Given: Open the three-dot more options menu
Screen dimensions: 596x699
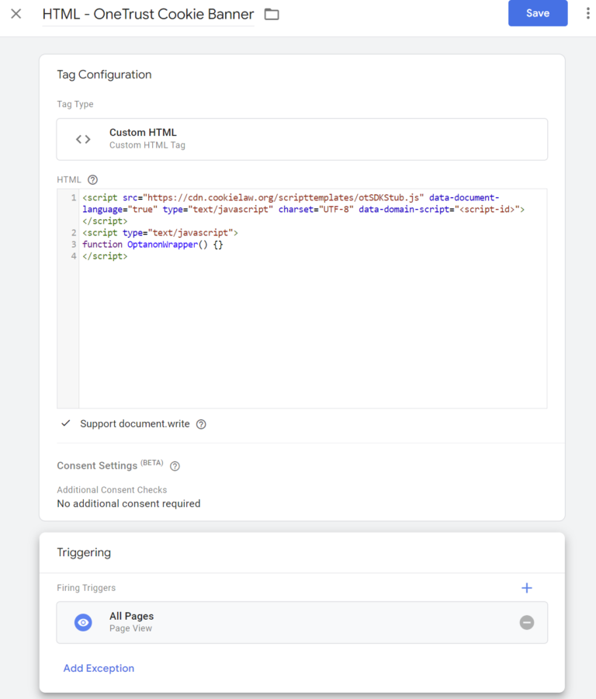Looking at the screenshot, I should (588, 13).
